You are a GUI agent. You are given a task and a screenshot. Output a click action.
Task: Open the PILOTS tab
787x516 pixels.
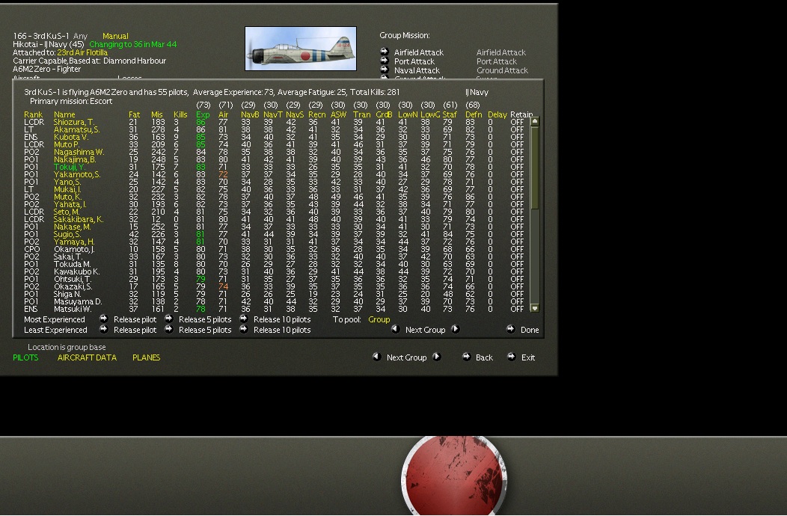pos(25,357)
